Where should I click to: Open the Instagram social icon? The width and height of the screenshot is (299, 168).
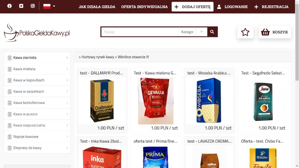pyautogui.click(x=33, y=6)
